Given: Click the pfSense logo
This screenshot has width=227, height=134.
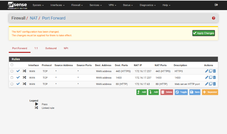Looking at the screenshot, I should click(18, 5).
